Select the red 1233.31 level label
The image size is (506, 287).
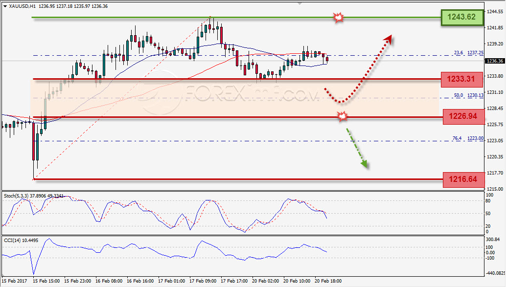pyautogui.click(x=461, y=79)
